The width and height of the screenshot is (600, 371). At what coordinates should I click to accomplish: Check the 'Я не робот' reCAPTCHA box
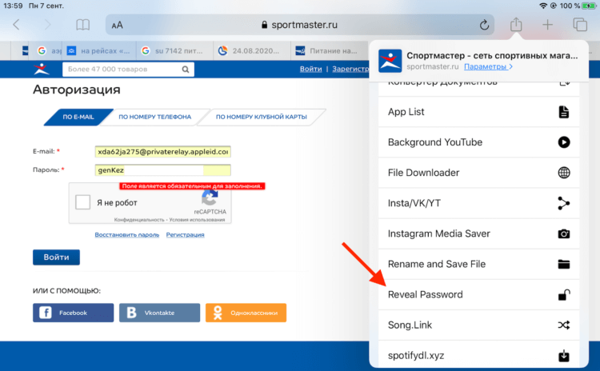82,202
